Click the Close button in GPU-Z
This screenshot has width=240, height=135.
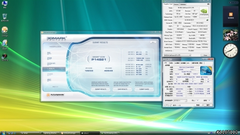pos(205,55)
